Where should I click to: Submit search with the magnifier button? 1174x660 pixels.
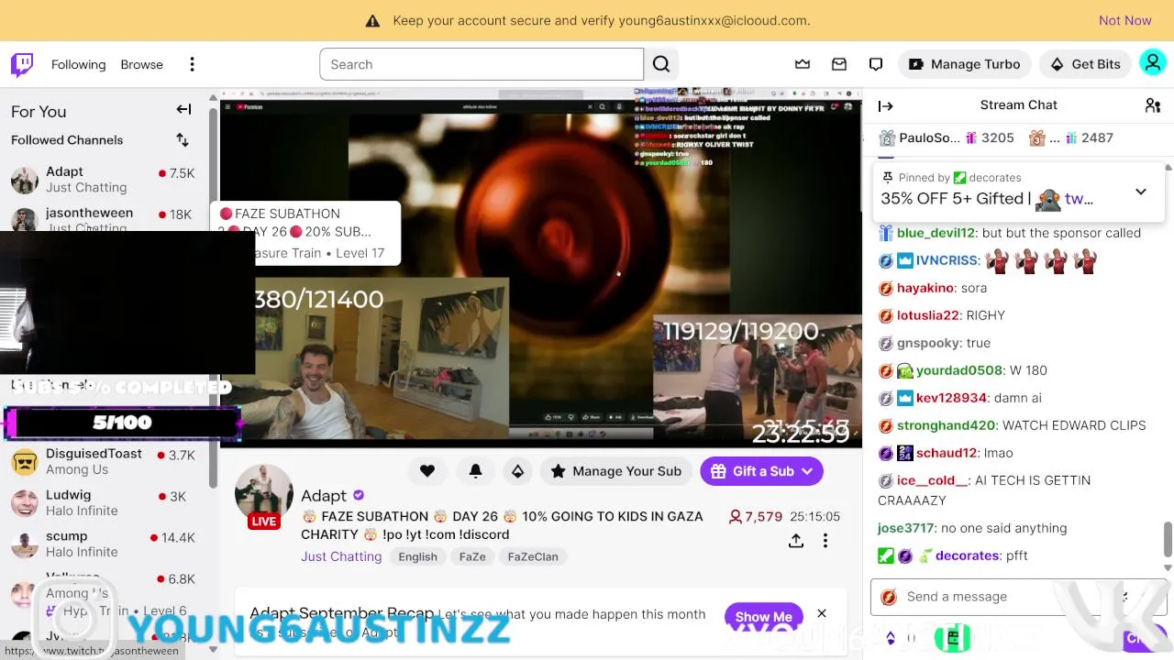pyautogui.click(x=661, y=64)
